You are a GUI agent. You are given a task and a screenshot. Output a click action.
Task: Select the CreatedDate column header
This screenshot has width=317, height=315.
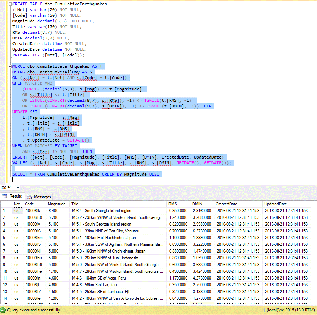[x=238, y=204]
